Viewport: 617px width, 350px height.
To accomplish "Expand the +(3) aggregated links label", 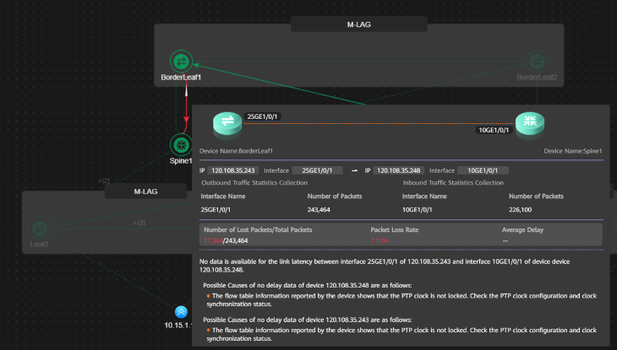I will [139, 223].
